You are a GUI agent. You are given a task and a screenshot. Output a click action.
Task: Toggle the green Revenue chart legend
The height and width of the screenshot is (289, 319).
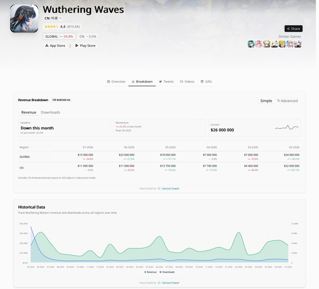(151, 272)
